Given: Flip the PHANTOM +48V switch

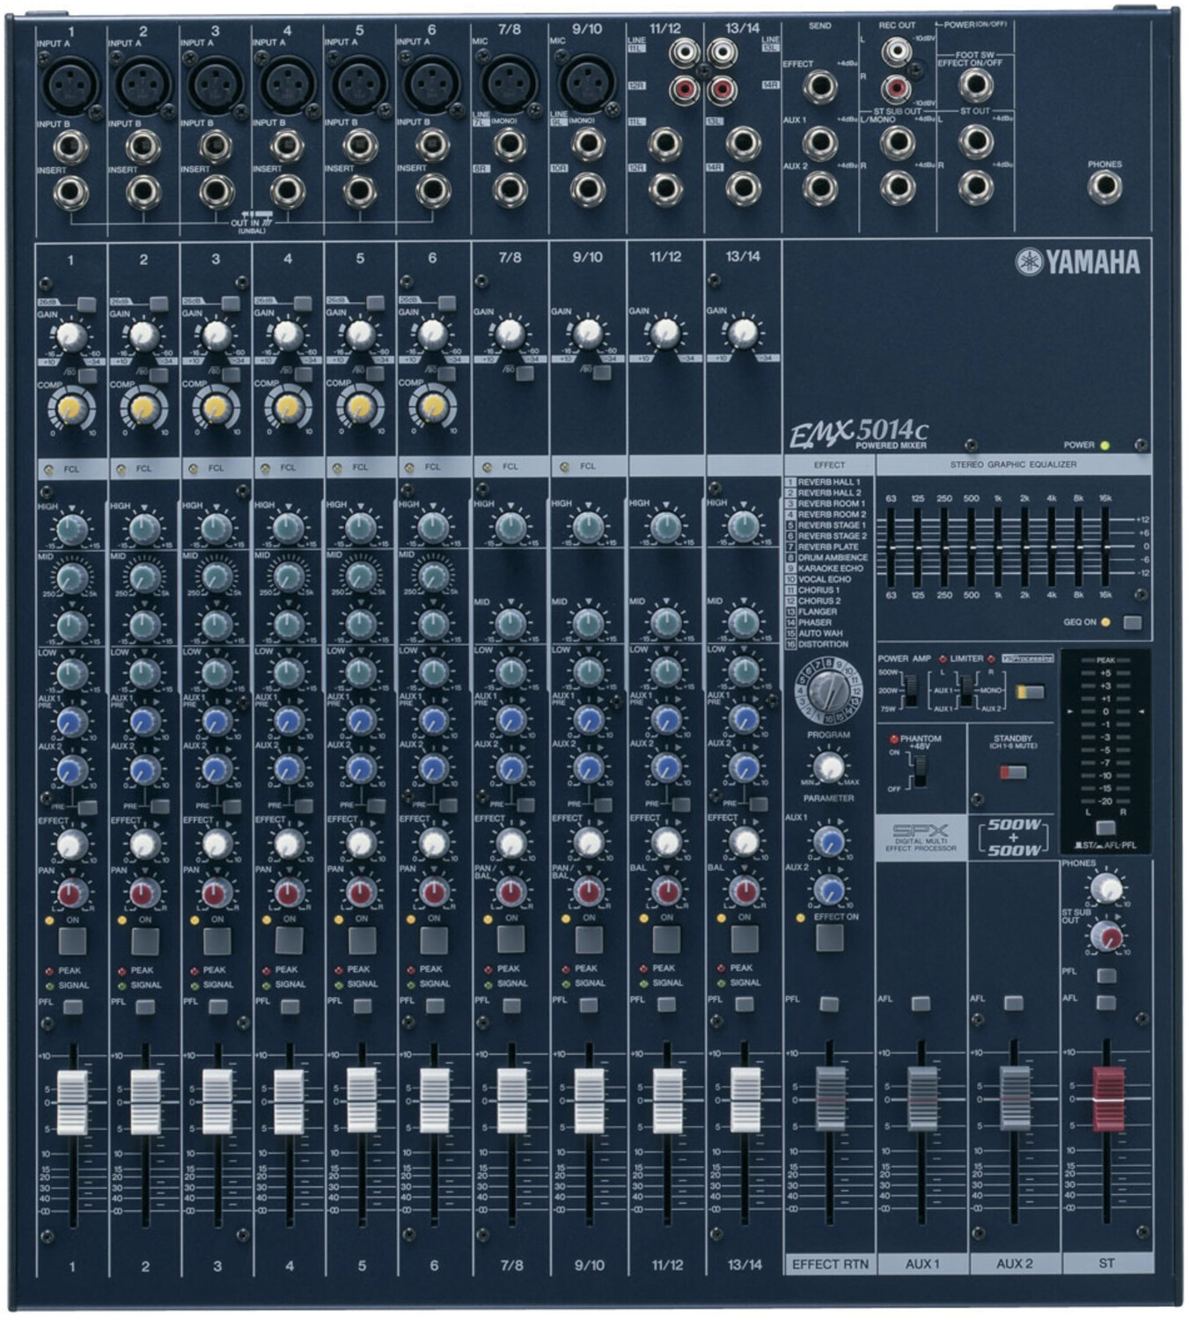Looking at the screenshot, I should [x=920, y=772].
